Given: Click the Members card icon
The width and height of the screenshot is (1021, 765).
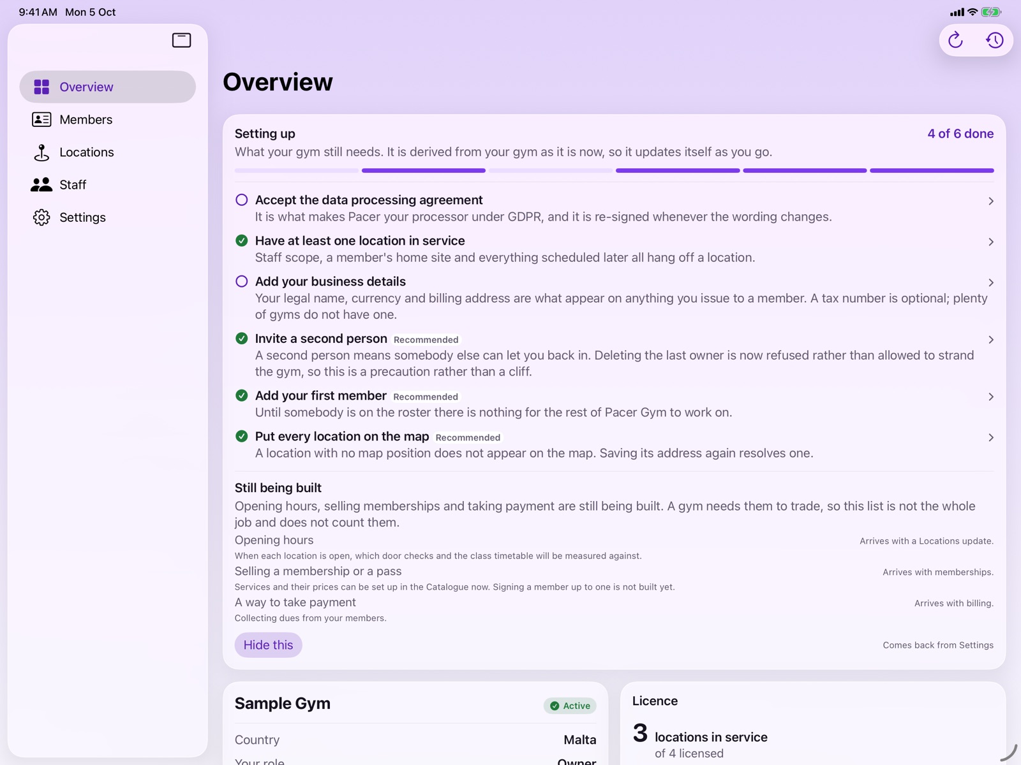Looking at the screenshot, I should click(41, 119).
